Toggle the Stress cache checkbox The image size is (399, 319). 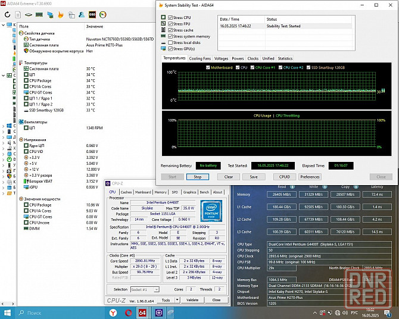click(x=170, y=30)
